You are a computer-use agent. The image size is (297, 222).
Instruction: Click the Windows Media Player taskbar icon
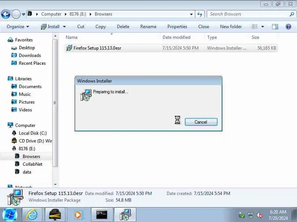pos(78,215)
